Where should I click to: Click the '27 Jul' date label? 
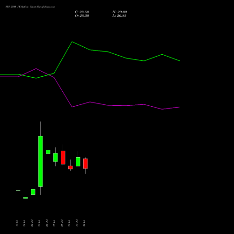pyautogui.click(x=54, y=223)
